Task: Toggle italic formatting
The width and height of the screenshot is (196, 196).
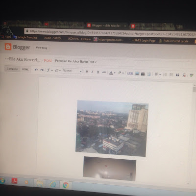Action: click(92, 72)
